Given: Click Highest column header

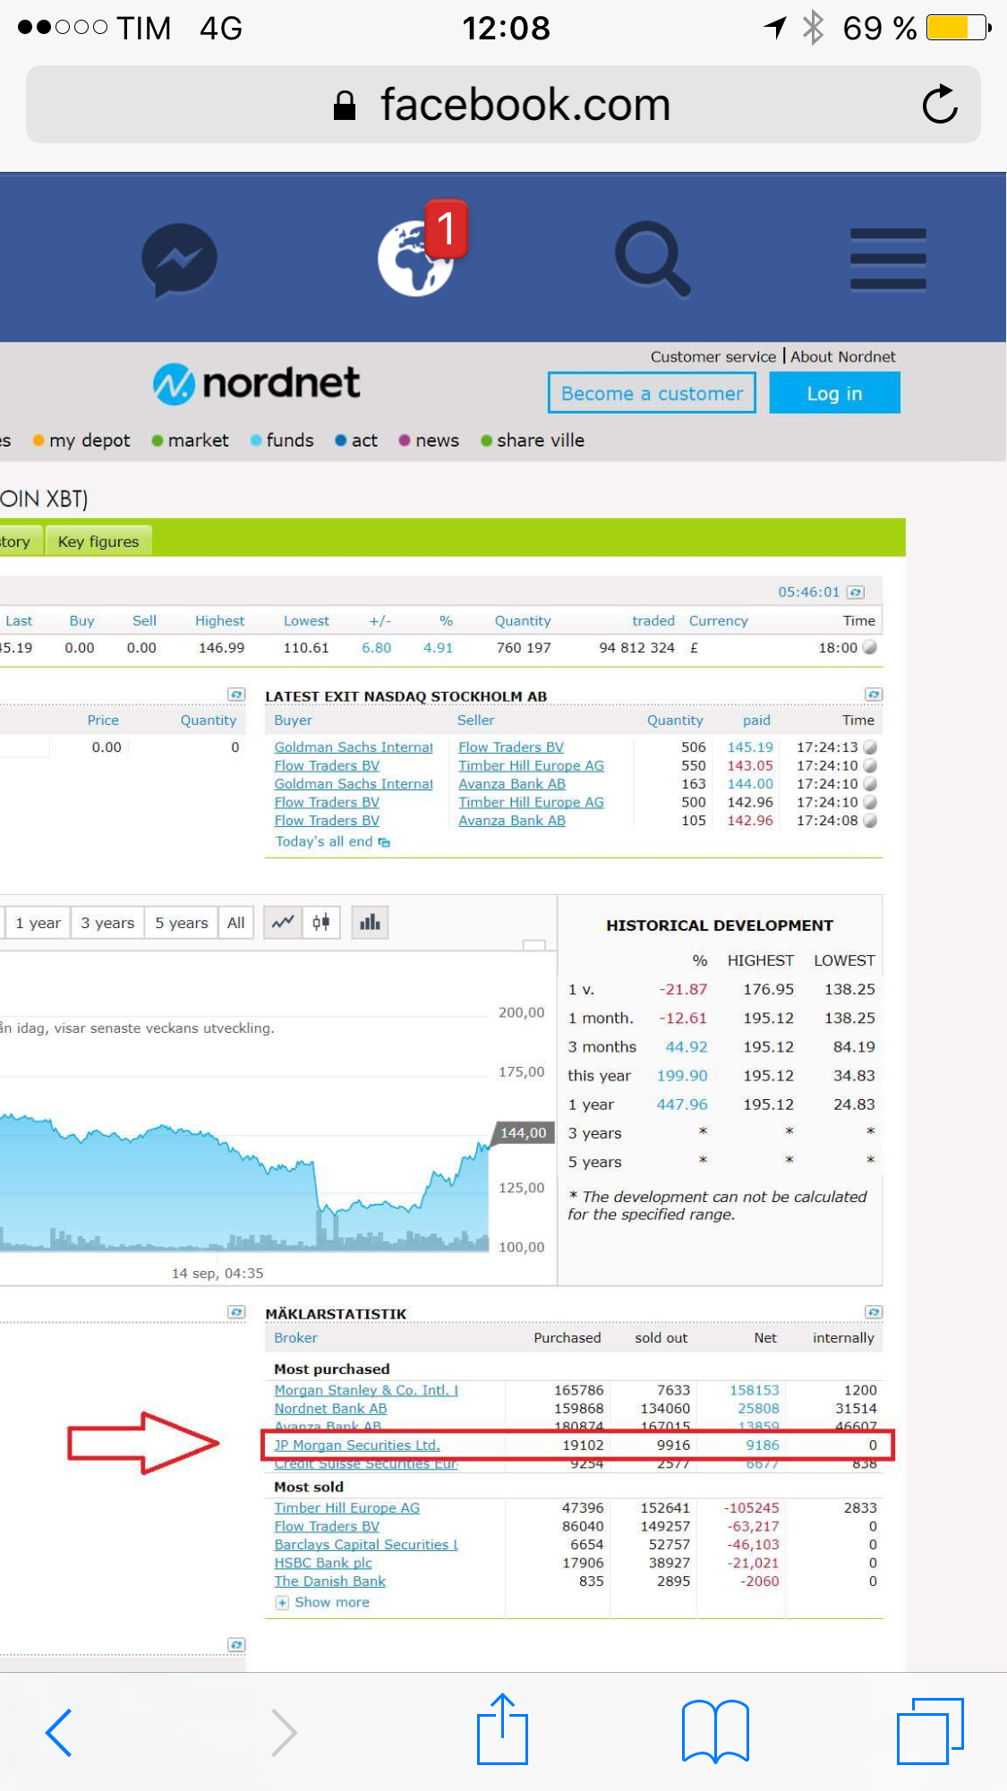Looking at the screenshot, I should [219, 620].
